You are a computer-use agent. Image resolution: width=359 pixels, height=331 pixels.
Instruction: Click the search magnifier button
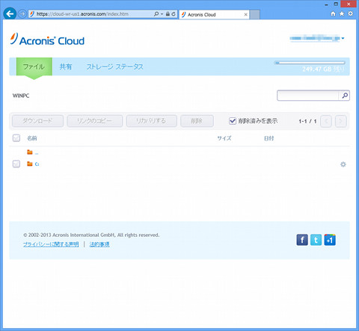(x=345, y=96)
